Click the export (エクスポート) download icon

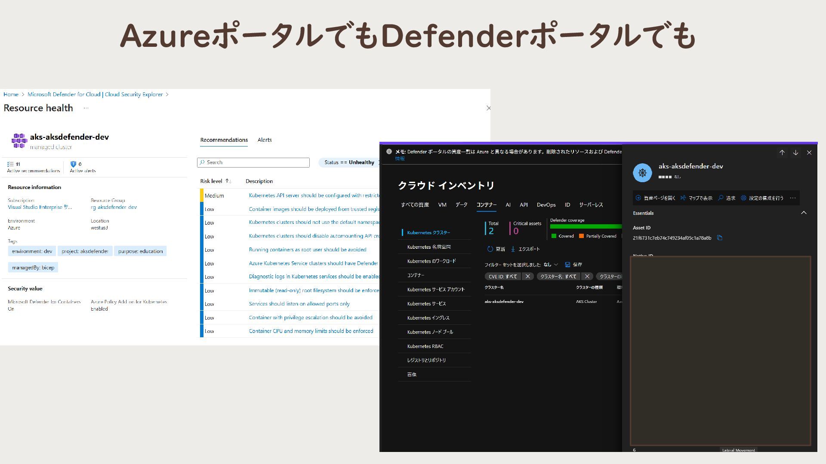pos(513,249)
